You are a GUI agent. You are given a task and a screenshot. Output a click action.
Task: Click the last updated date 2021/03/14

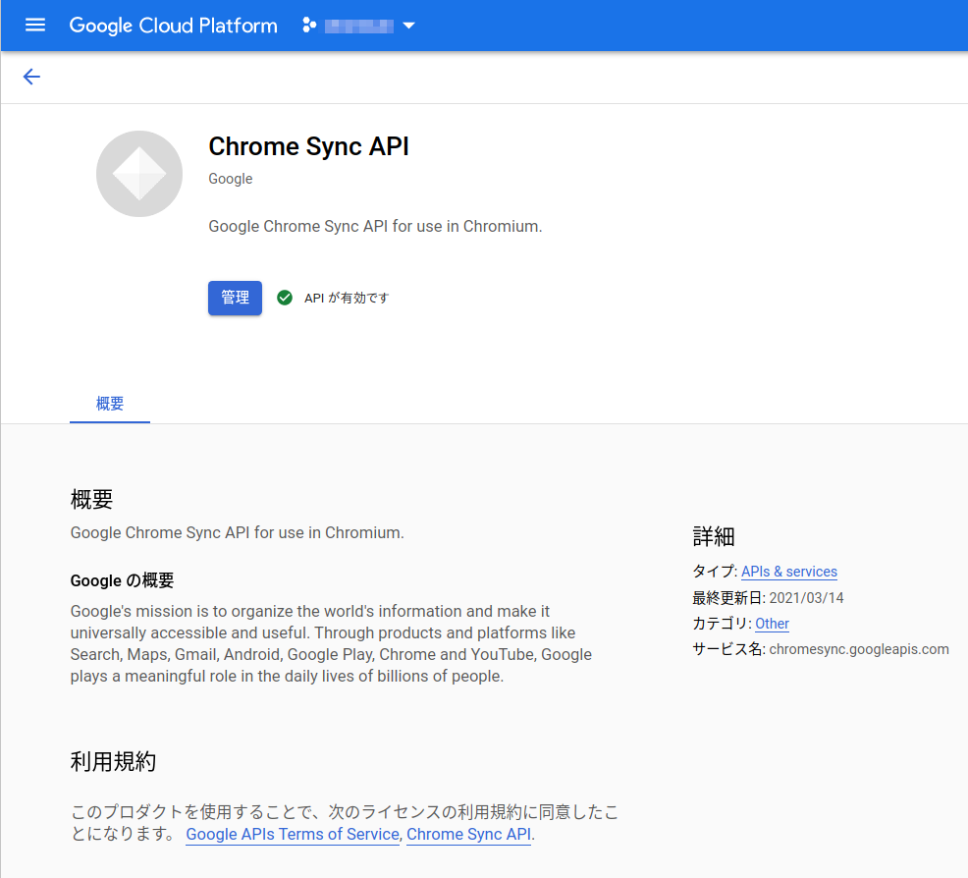click(806, 598)
